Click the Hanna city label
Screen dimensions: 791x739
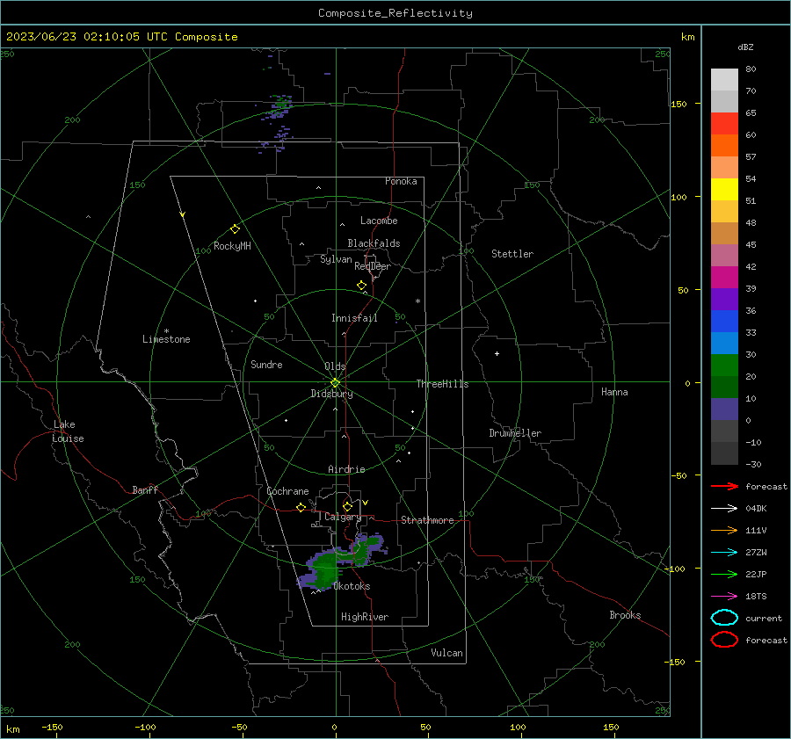(614, 392)
